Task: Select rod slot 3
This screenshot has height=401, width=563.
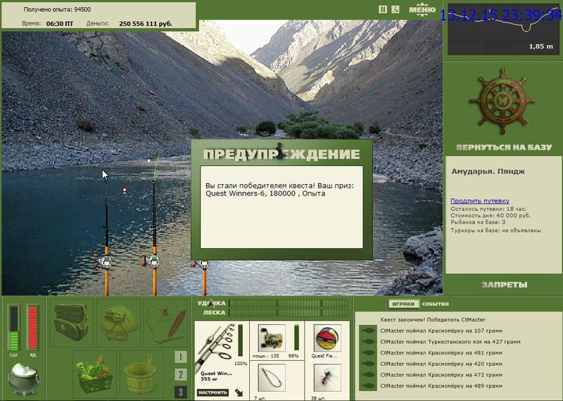Action: coord(181,392)
